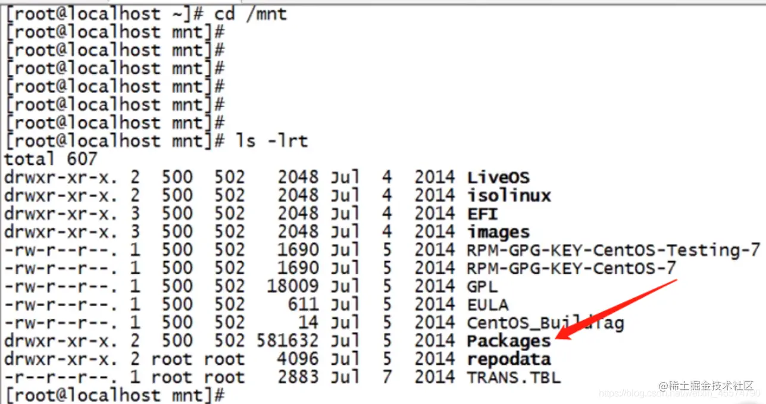Click the Packages directory name
The width and height of the screenshot is (766, 404).
(509, 342)
